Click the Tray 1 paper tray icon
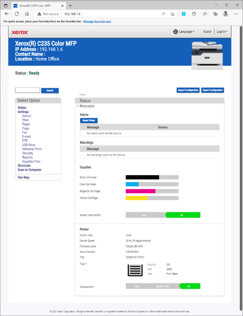 (x=135, y=270)
